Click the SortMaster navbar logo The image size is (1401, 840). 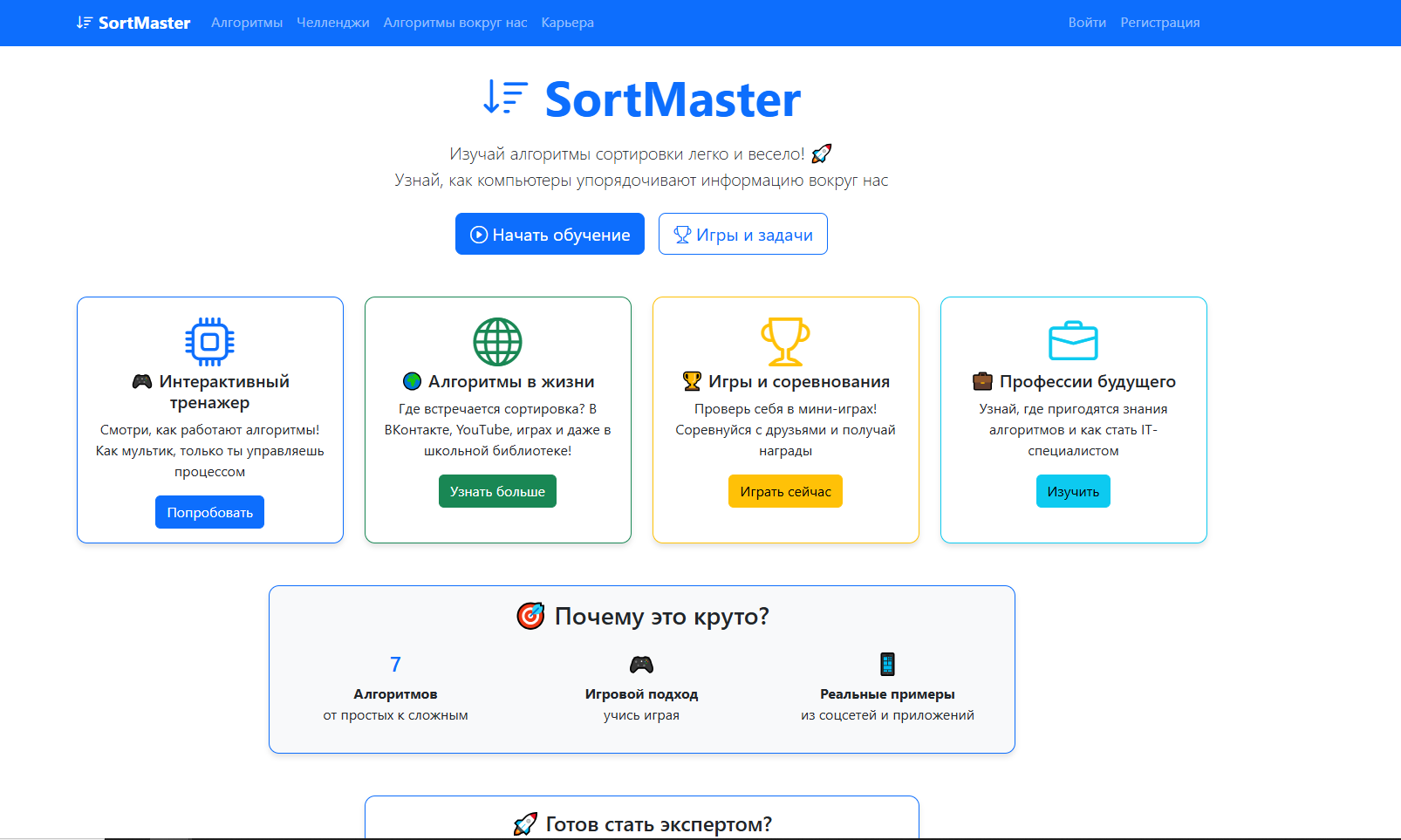point(133,23)
